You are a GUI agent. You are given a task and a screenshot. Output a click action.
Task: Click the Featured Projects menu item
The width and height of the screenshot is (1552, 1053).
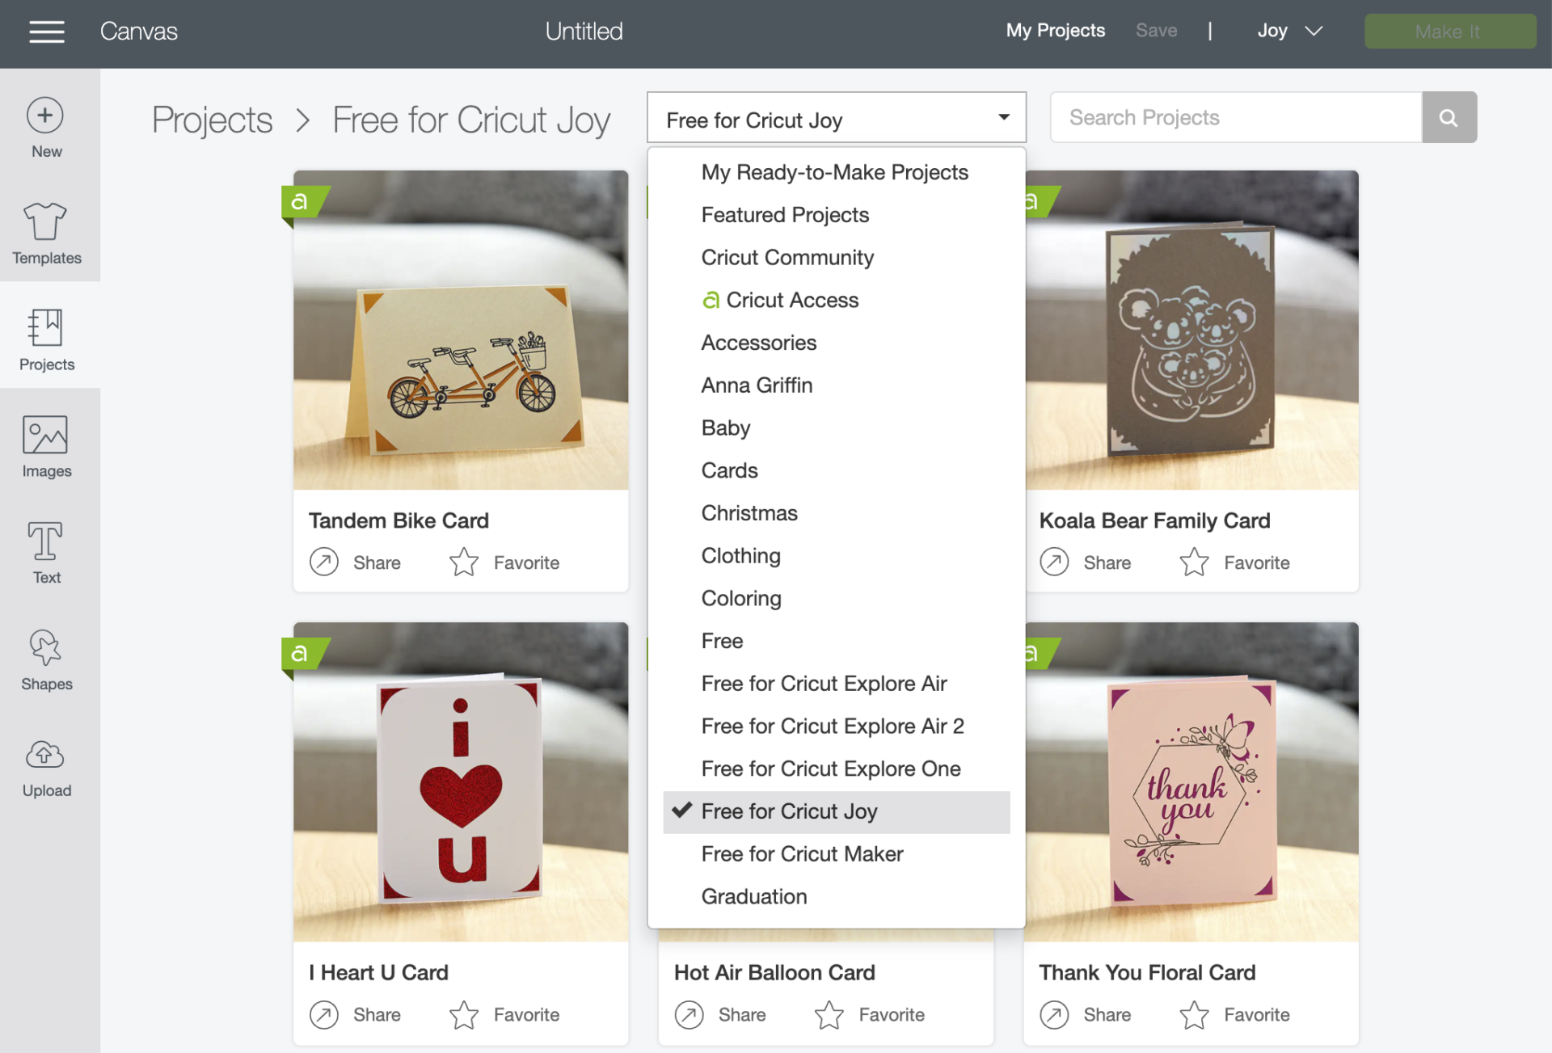click(785, 213)
